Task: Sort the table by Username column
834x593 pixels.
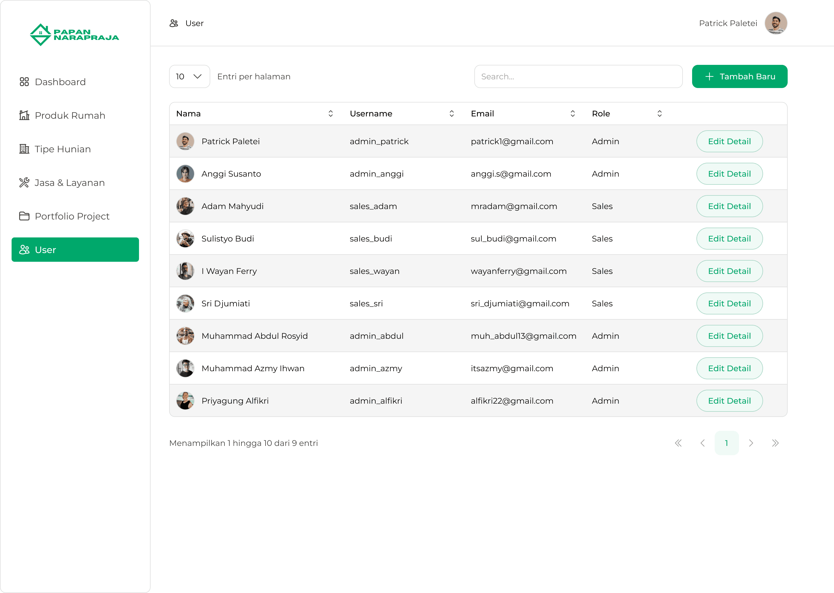Action: click(452, 114)
